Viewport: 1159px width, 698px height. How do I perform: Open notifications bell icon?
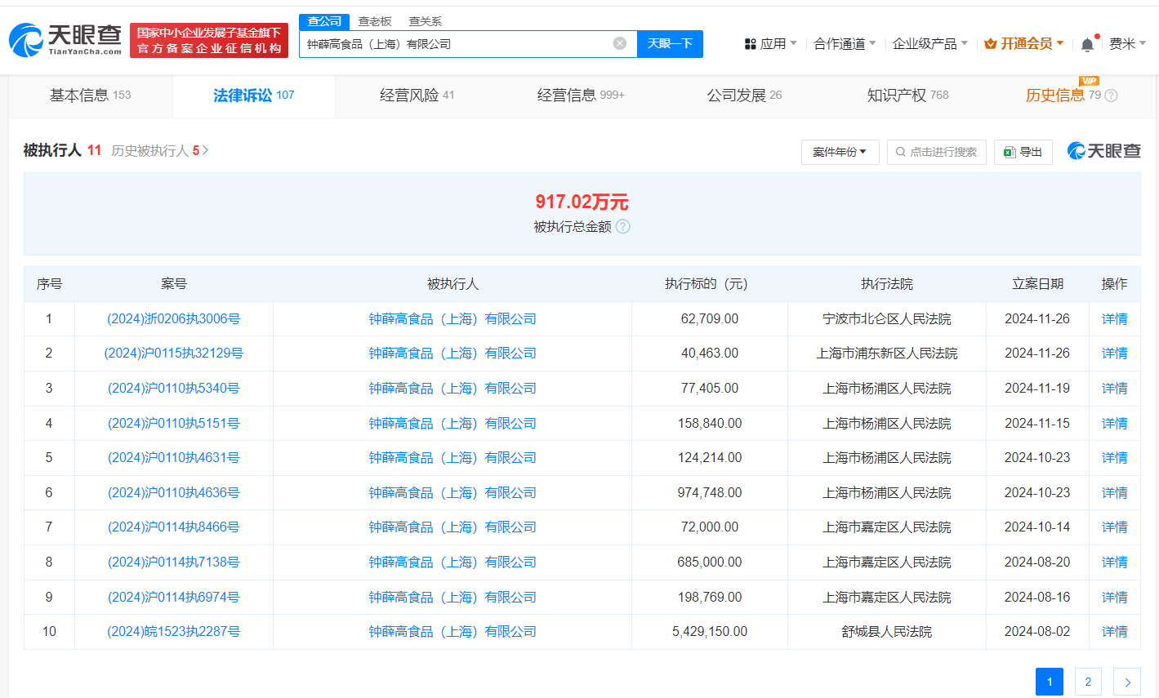(1086, 44)
